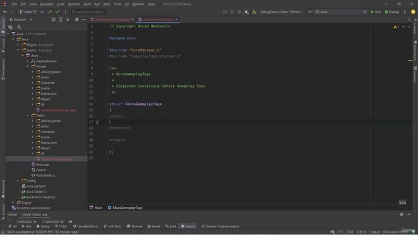Screen dimensions: 418x235
Task: Expand the Plugins folder
Action: pos(18,45)
